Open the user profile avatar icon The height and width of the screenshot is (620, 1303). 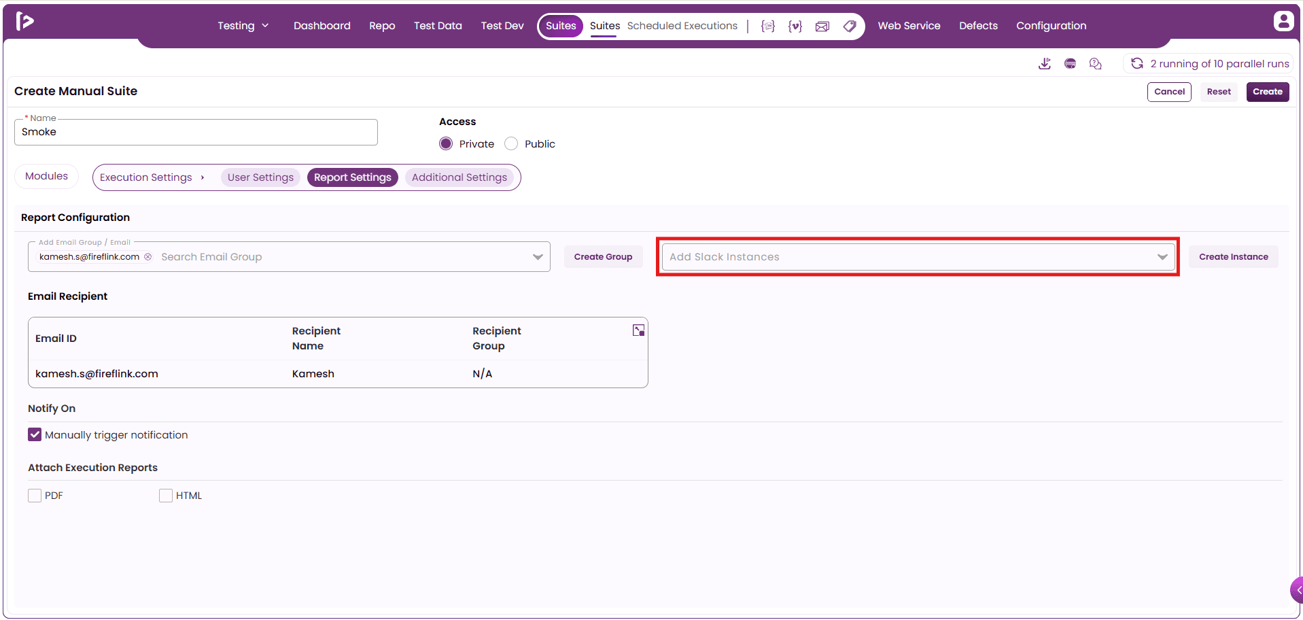click(1283, 21)
